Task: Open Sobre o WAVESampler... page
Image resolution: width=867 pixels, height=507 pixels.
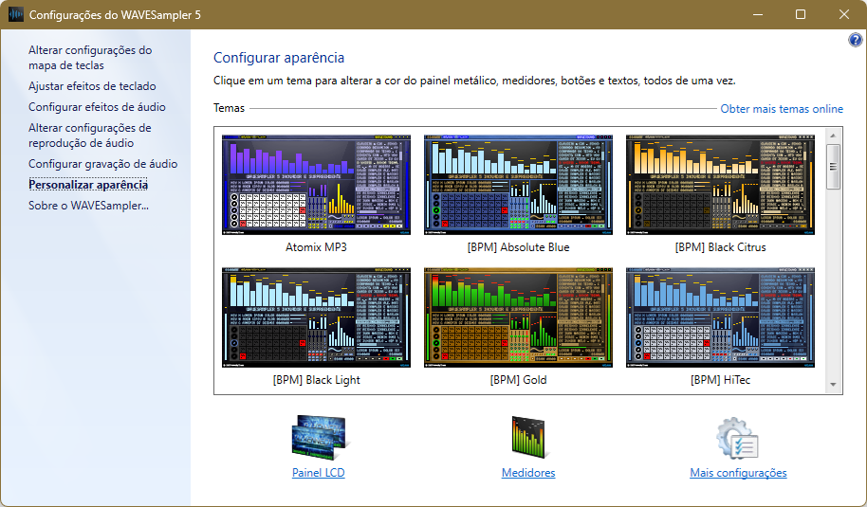Action: click(88, 206)
